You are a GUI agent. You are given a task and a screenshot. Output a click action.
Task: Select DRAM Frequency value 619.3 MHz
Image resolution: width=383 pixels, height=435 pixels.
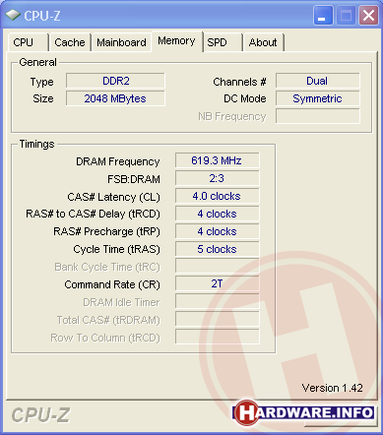[x=217, y=160]
